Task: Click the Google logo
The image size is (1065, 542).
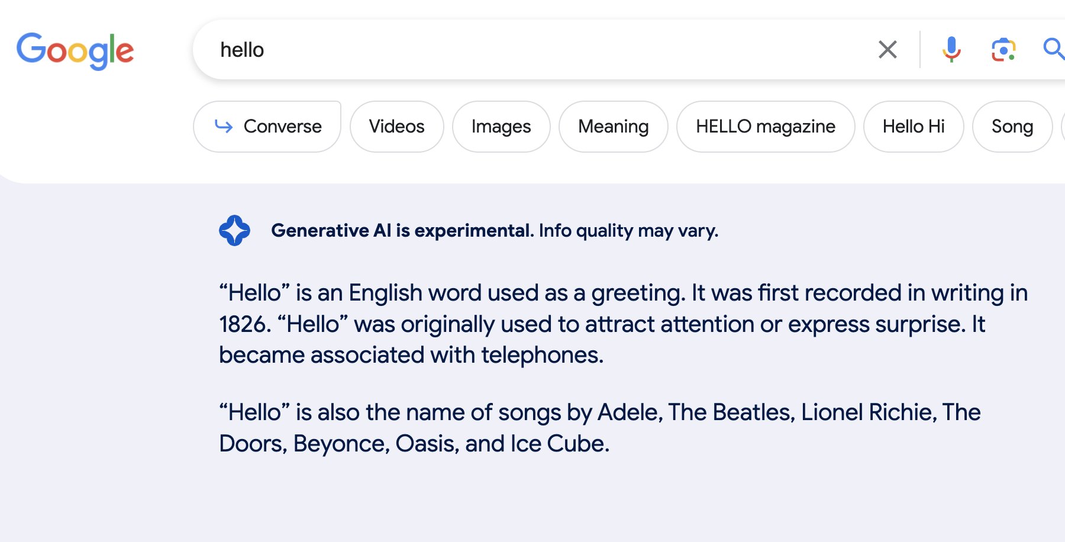Action: point(75,51)
